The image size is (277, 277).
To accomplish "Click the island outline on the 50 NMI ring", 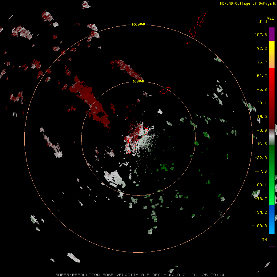I will [x=165, y=90].
